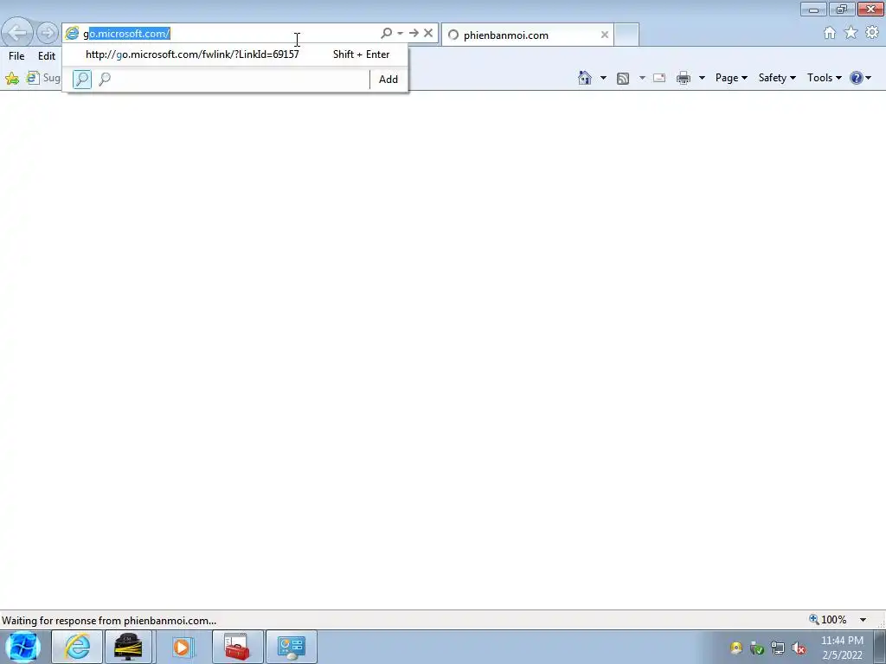Image resolution: width=886 pixels, height=664 pixels.
Task: Click the Help question mark icon
Action: coord(857,78)
